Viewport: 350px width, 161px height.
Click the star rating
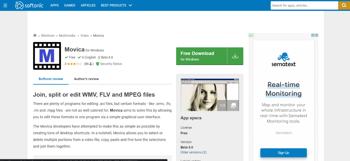tap(74, 64)
